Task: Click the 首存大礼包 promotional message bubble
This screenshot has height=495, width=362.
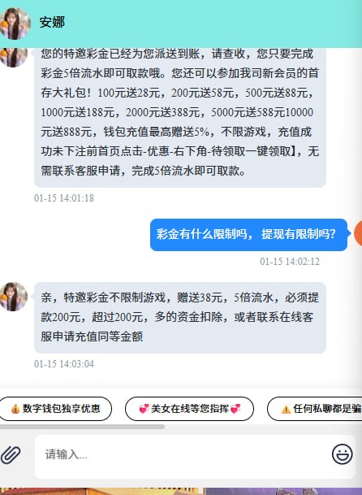Action: pyautogui.click(x=180, y=117)
